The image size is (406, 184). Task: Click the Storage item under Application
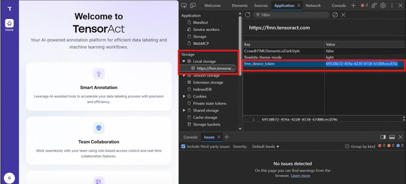click(200, 37)
